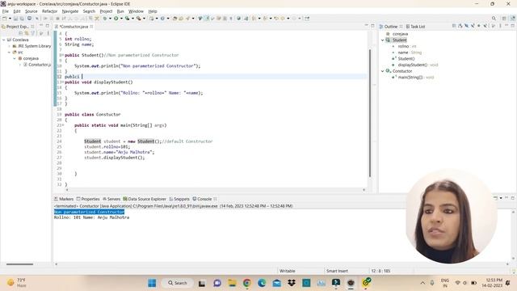The height and width of the screenshot is (291, 517).
Task: Toggle Hide Static Fields and Methods in Outline
Action: tap(473, 26)
